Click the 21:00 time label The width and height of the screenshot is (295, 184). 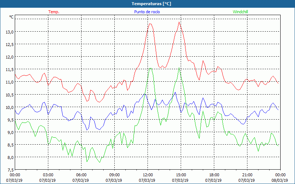coord(247,175)
